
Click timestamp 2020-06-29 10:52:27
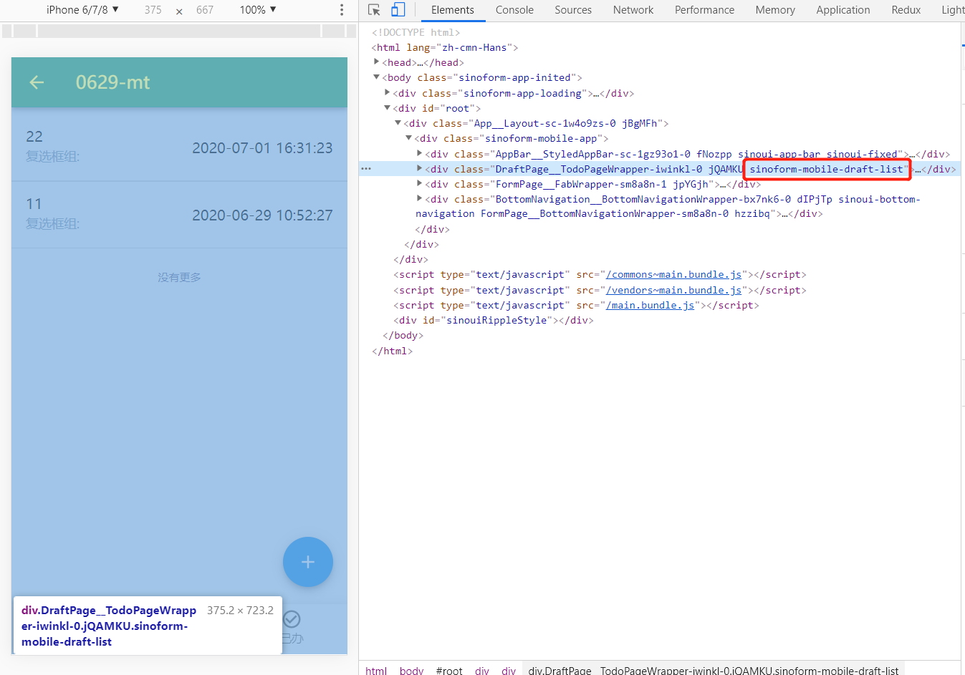click(x=262, y=215)
